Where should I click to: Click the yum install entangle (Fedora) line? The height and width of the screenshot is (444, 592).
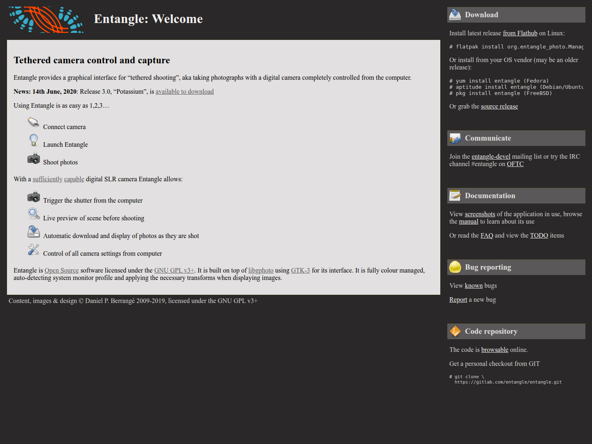(x=499, y=81)
